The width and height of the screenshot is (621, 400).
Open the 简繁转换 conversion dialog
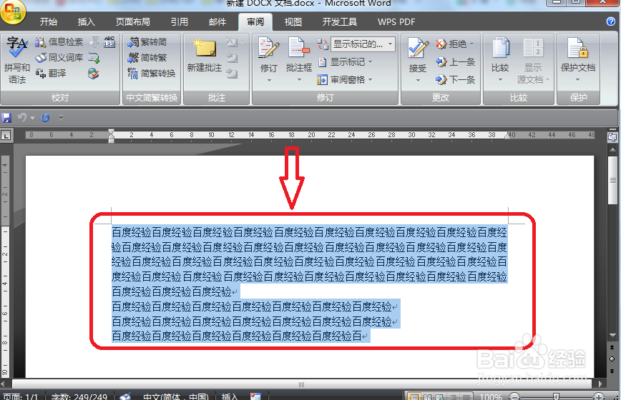coord(152,74)
